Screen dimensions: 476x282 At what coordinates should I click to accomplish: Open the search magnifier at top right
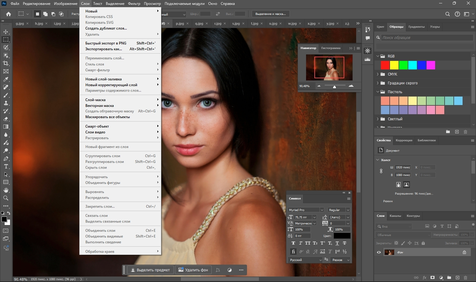[x=447, y=14]
